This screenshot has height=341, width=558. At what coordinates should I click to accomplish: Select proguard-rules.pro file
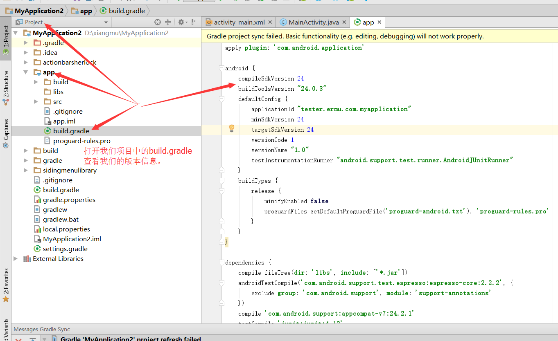point(82,141)
